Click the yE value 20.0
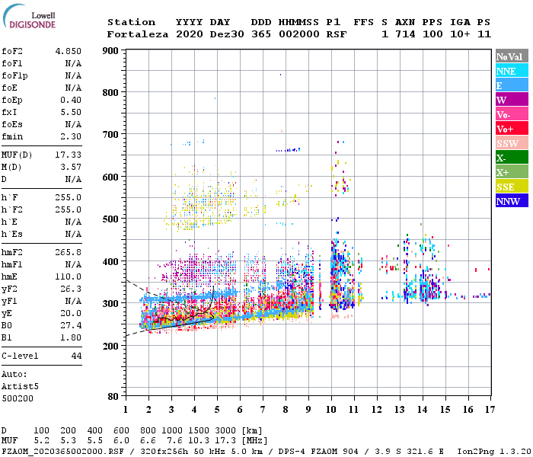Screen dimensions: 533x457 pyautogui.click(x=71, y=313)
